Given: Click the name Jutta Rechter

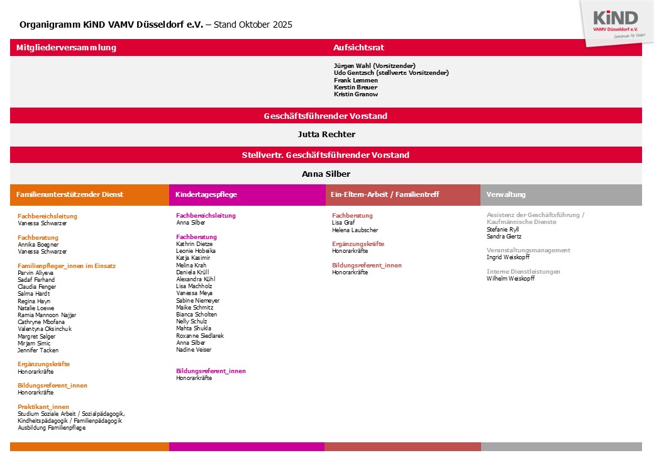Looking at the screenshot, I should pyautogui.click(x=326, y=135).
